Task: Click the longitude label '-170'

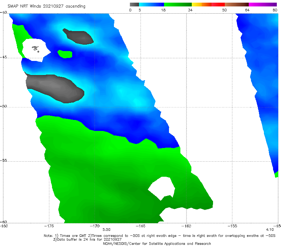Action: coord(95,226)
